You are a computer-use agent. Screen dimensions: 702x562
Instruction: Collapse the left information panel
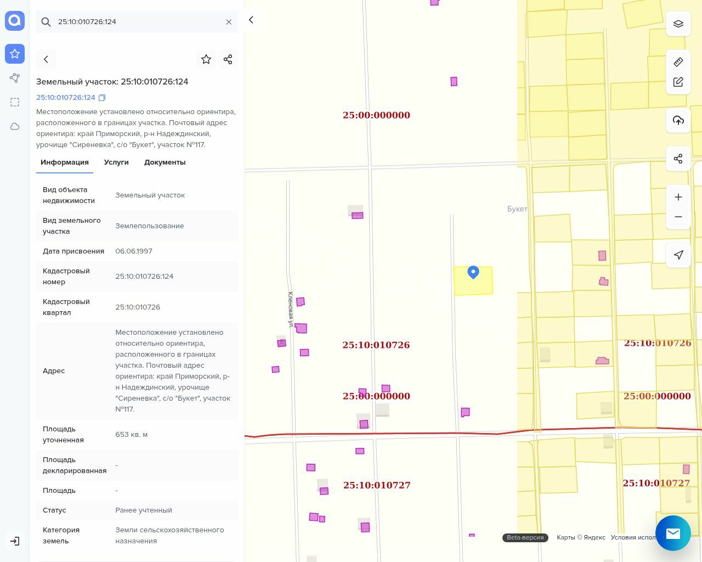coord(251,20)
